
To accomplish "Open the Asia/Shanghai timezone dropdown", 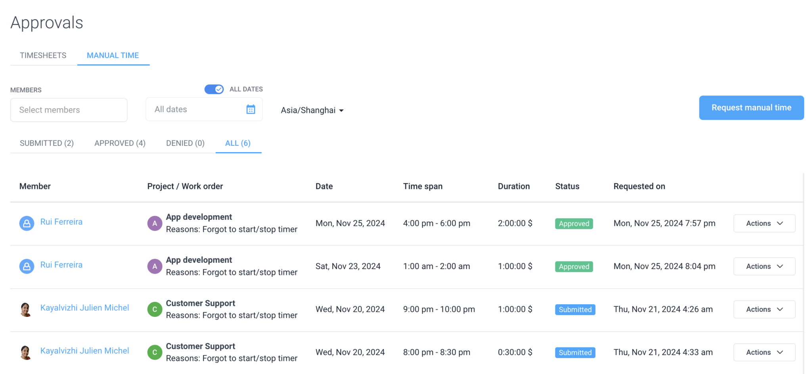I will [x=312, y=110].
